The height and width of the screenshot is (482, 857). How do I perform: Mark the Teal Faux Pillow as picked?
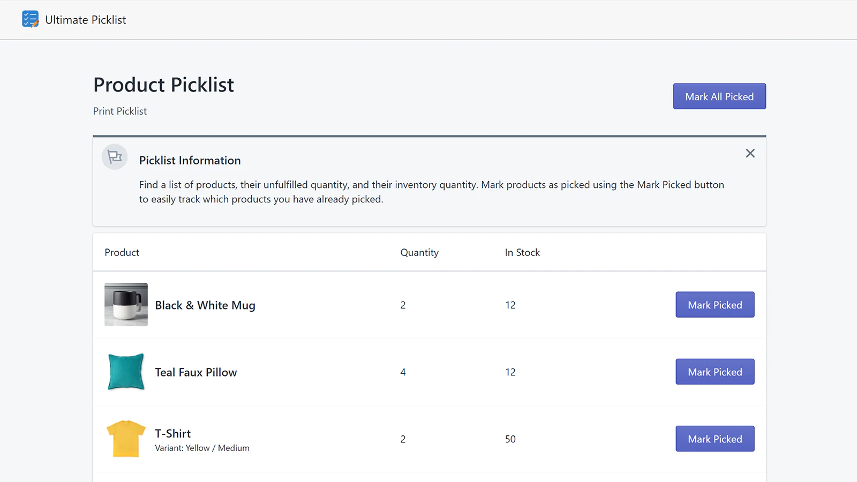(715, 372)
